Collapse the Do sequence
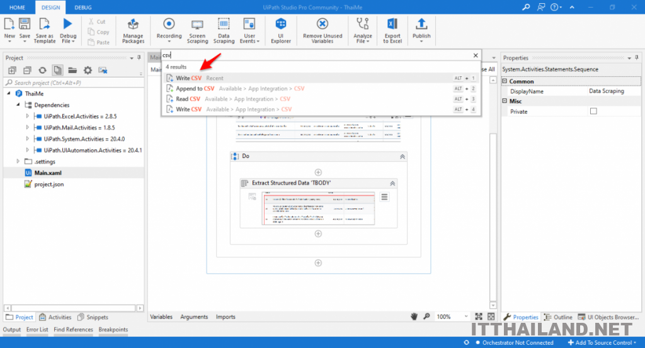 click(x=402, y=157)
